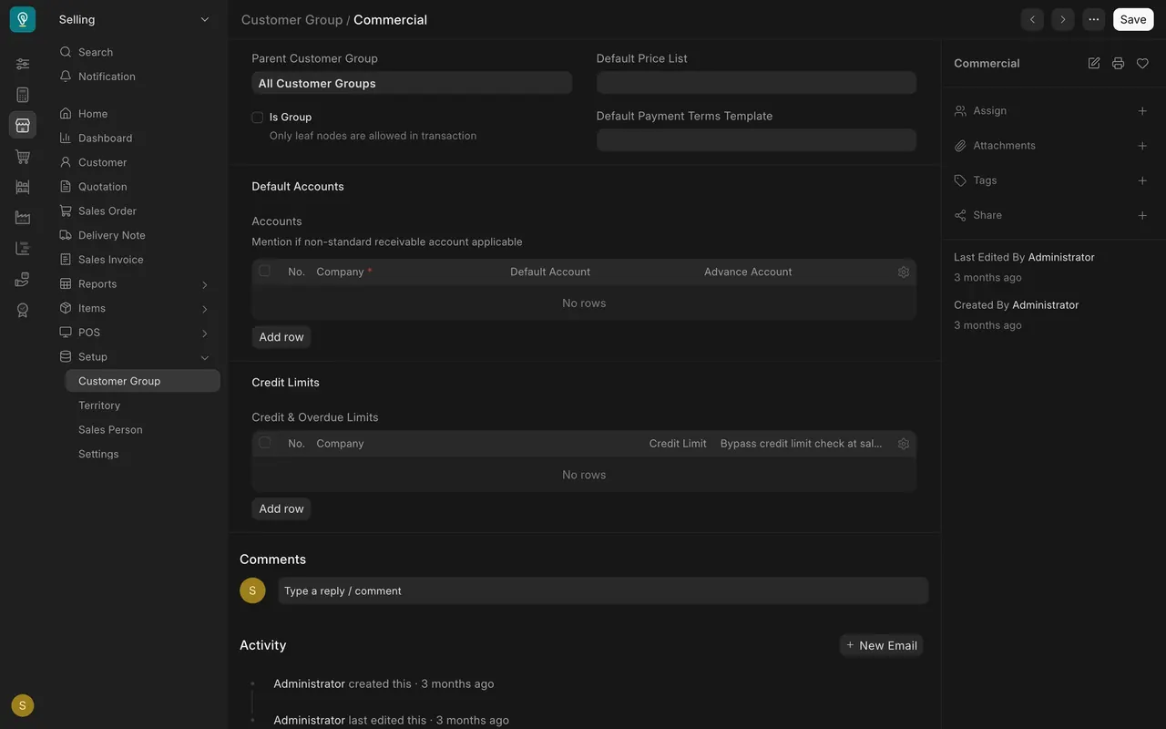This screenshot has height=729, width=1166.
Task: Click the edit document icon beside Commercial
Action: coord(1094,63)
